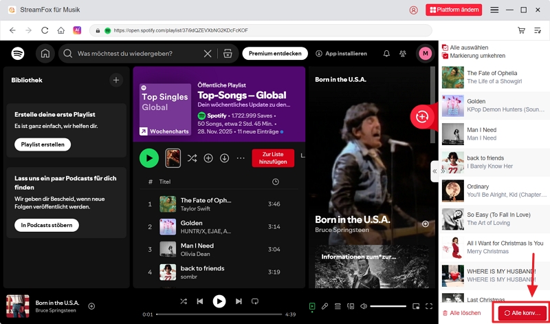Click the song progress bar

[219, 314]
